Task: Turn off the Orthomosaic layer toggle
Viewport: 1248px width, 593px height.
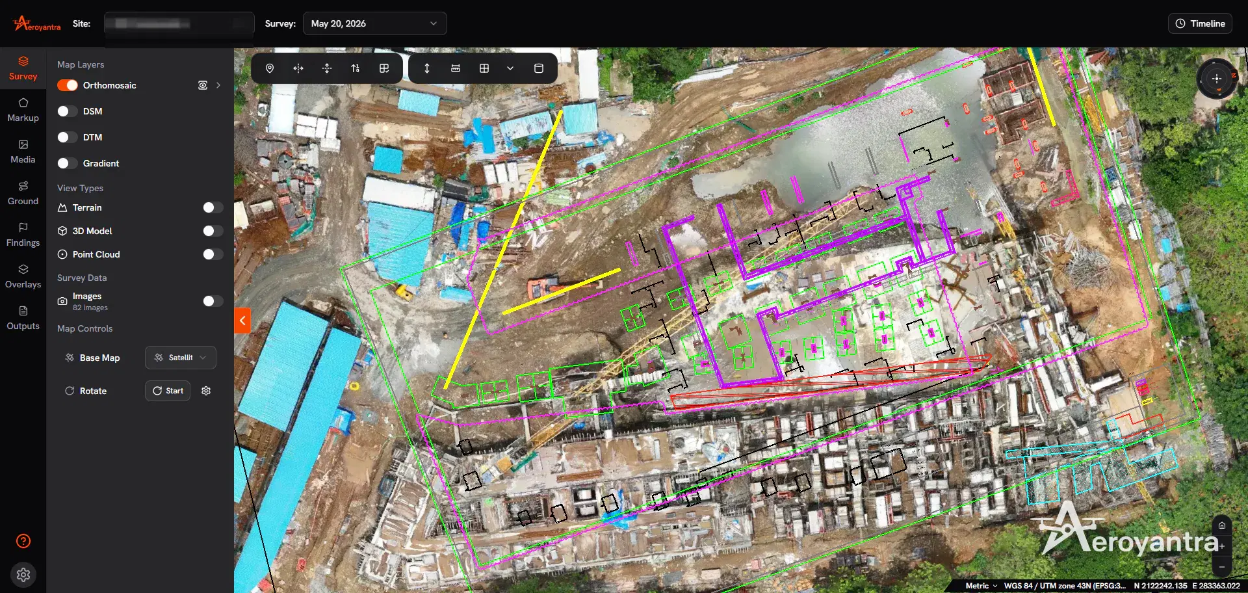Action: point(68,85)
